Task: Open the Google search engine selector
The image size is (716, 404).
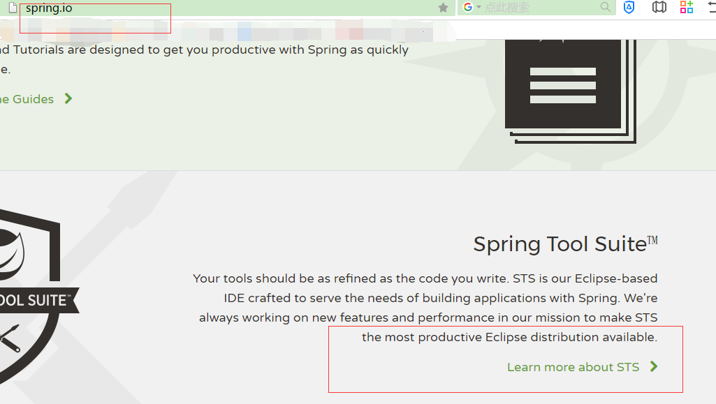Action: pos(472,7)
